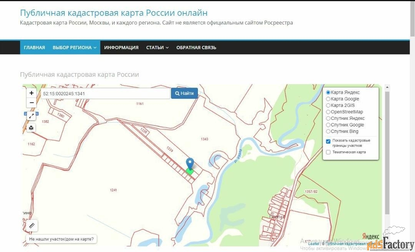Select the Карта Google radio option

[x=328, y=99]
